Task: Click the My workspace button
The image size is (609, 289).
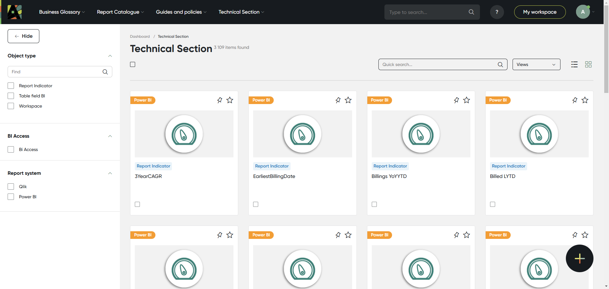Action: point(540,12)
